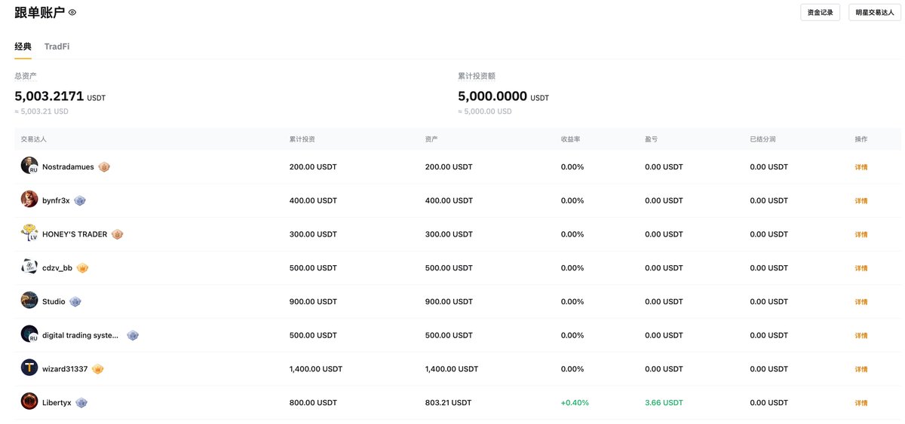This screenshot has width=905, height=424.
Task: Click the 收益率 column header
Action: pos(570,139)
